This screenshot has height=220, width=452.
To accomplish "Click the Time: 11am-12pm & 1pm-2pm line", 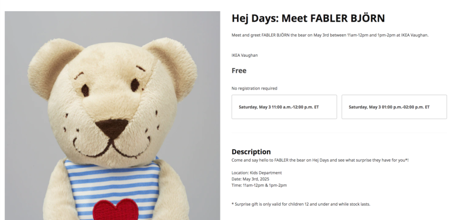I will click(259, 185).
